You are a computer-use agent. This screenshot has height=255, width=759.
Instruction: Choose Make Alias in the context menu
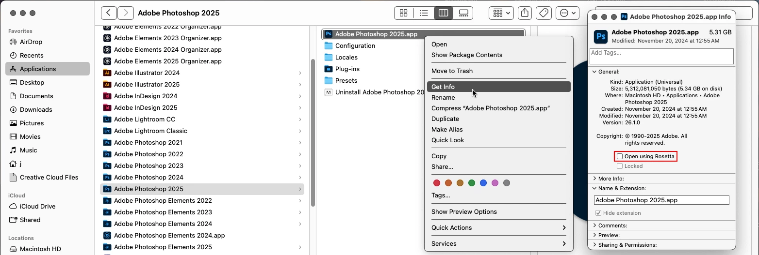point(498,129)
